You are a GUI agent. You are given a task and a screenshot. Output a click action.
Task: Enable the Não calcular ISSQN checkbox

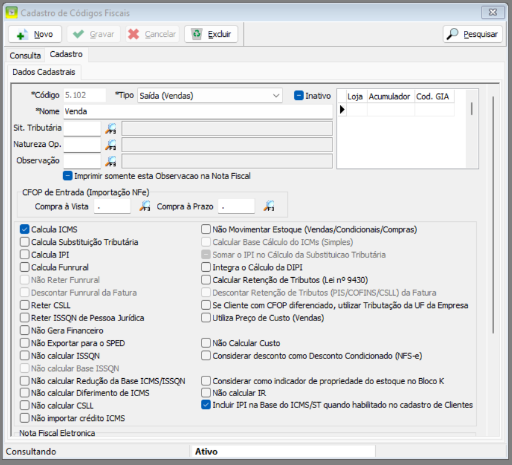click(24, 356)
